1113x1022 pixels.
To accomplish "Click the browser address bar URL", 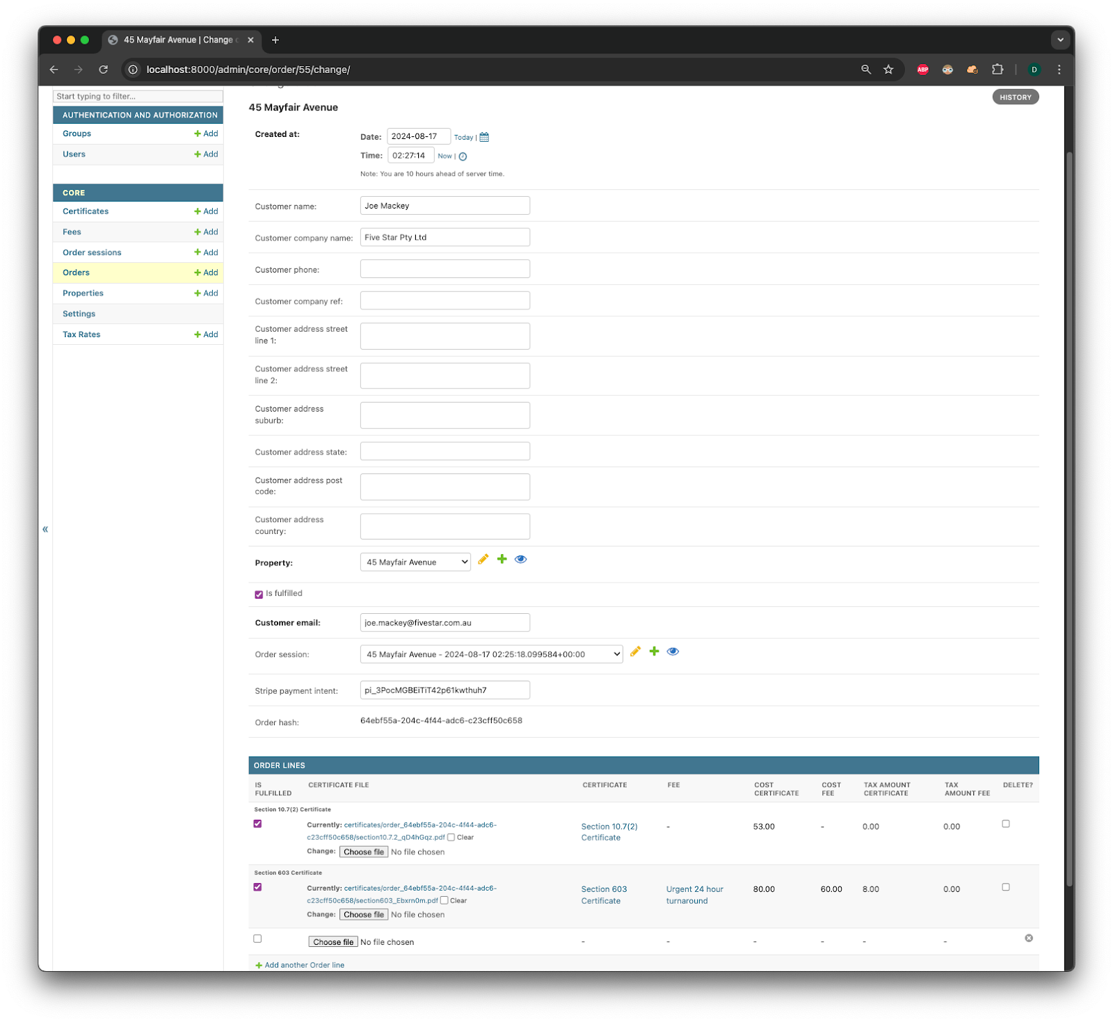I will click(248, 70).
